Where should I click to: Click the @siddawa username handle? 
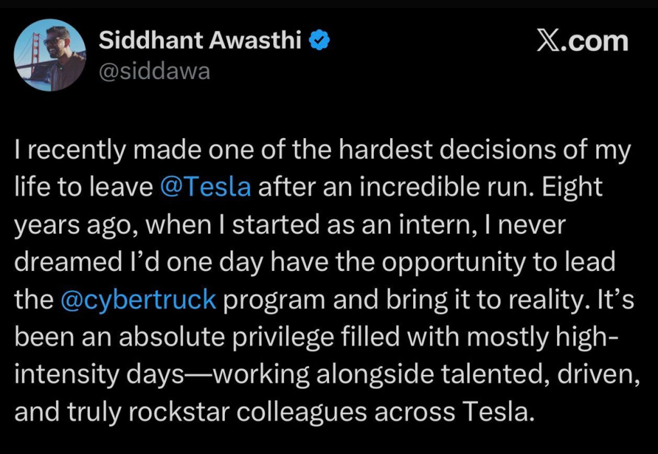[x=154, y=71]
